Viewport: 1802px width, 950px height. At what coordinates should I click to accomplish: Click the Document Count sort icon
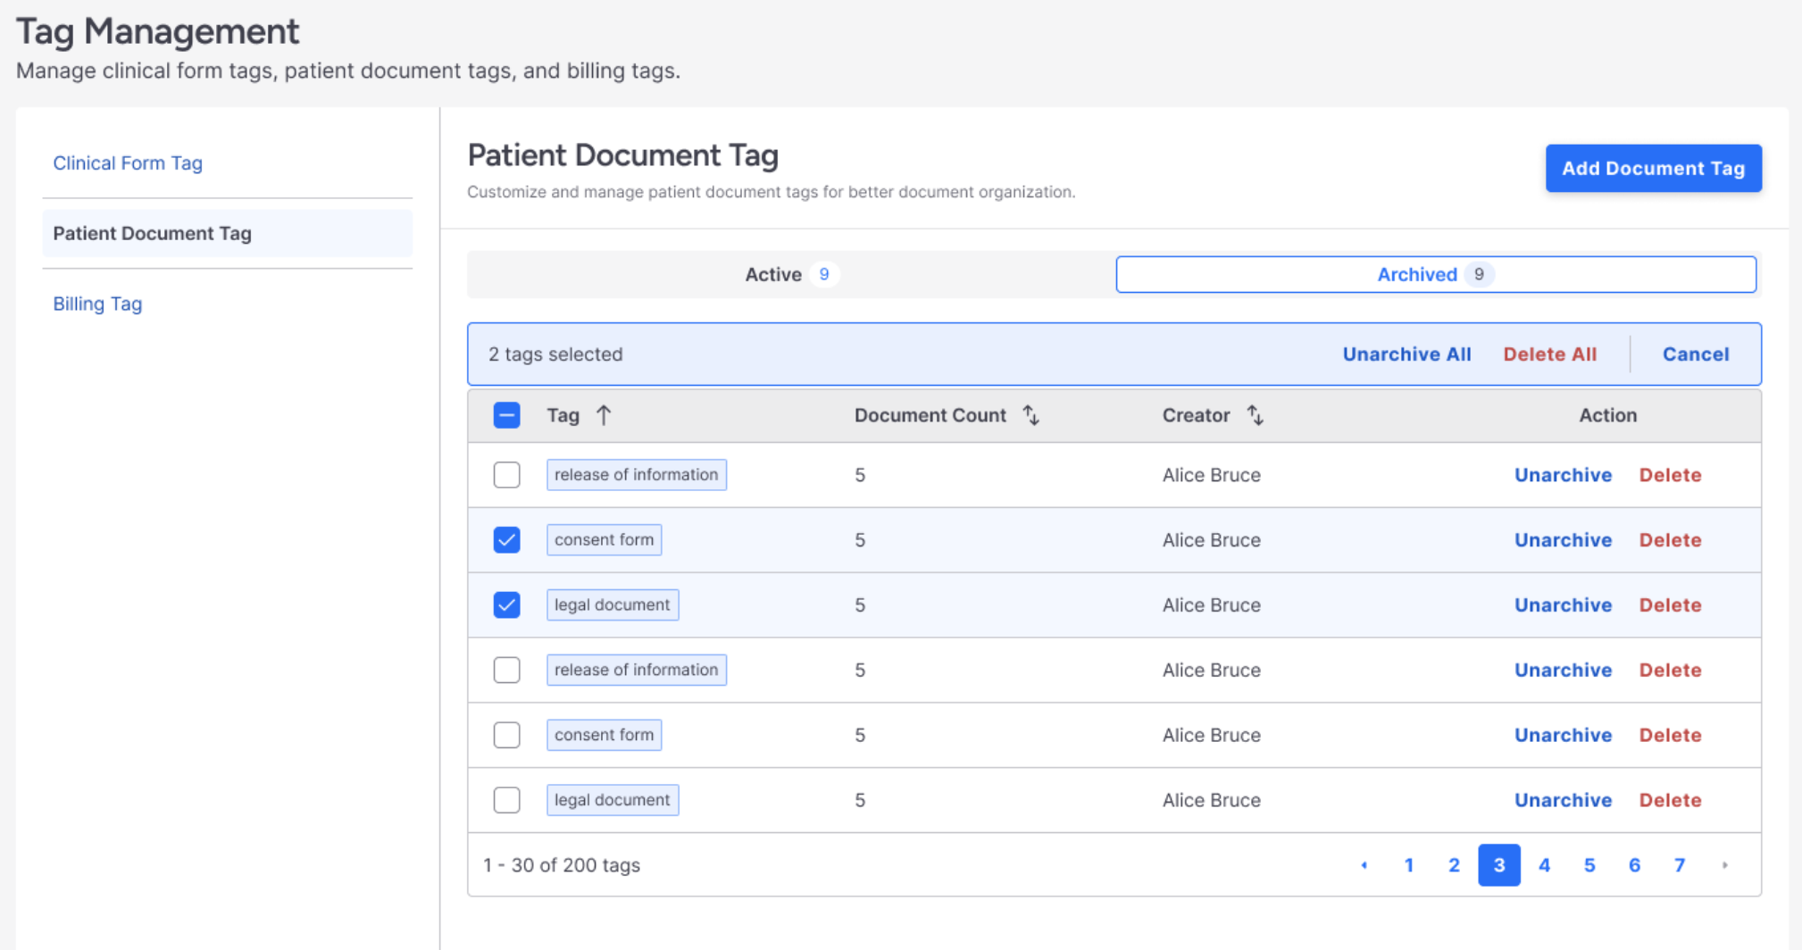(1031, 415)
